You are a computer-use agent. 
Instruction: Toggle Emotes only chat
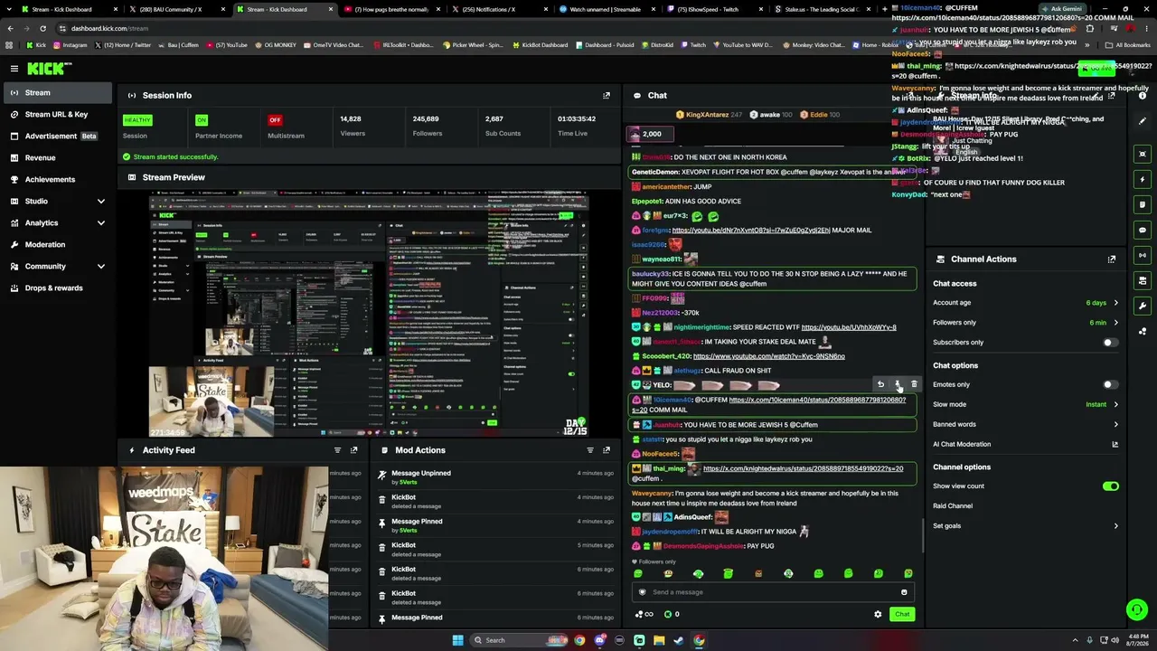[1110, 384]
